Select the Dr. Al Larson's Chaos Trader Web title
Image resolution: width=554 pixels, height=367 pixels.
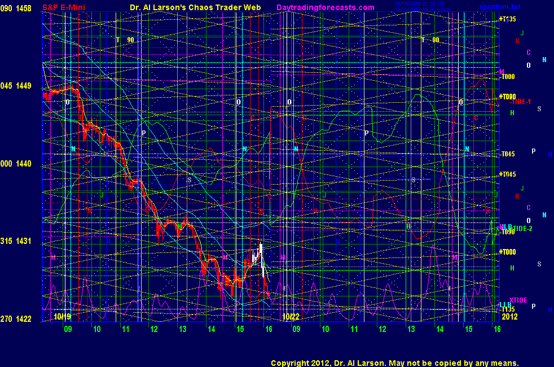pos(176,7)
